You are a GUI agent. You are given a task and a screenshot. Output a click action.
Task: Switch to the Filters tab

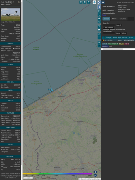(114, 19)
